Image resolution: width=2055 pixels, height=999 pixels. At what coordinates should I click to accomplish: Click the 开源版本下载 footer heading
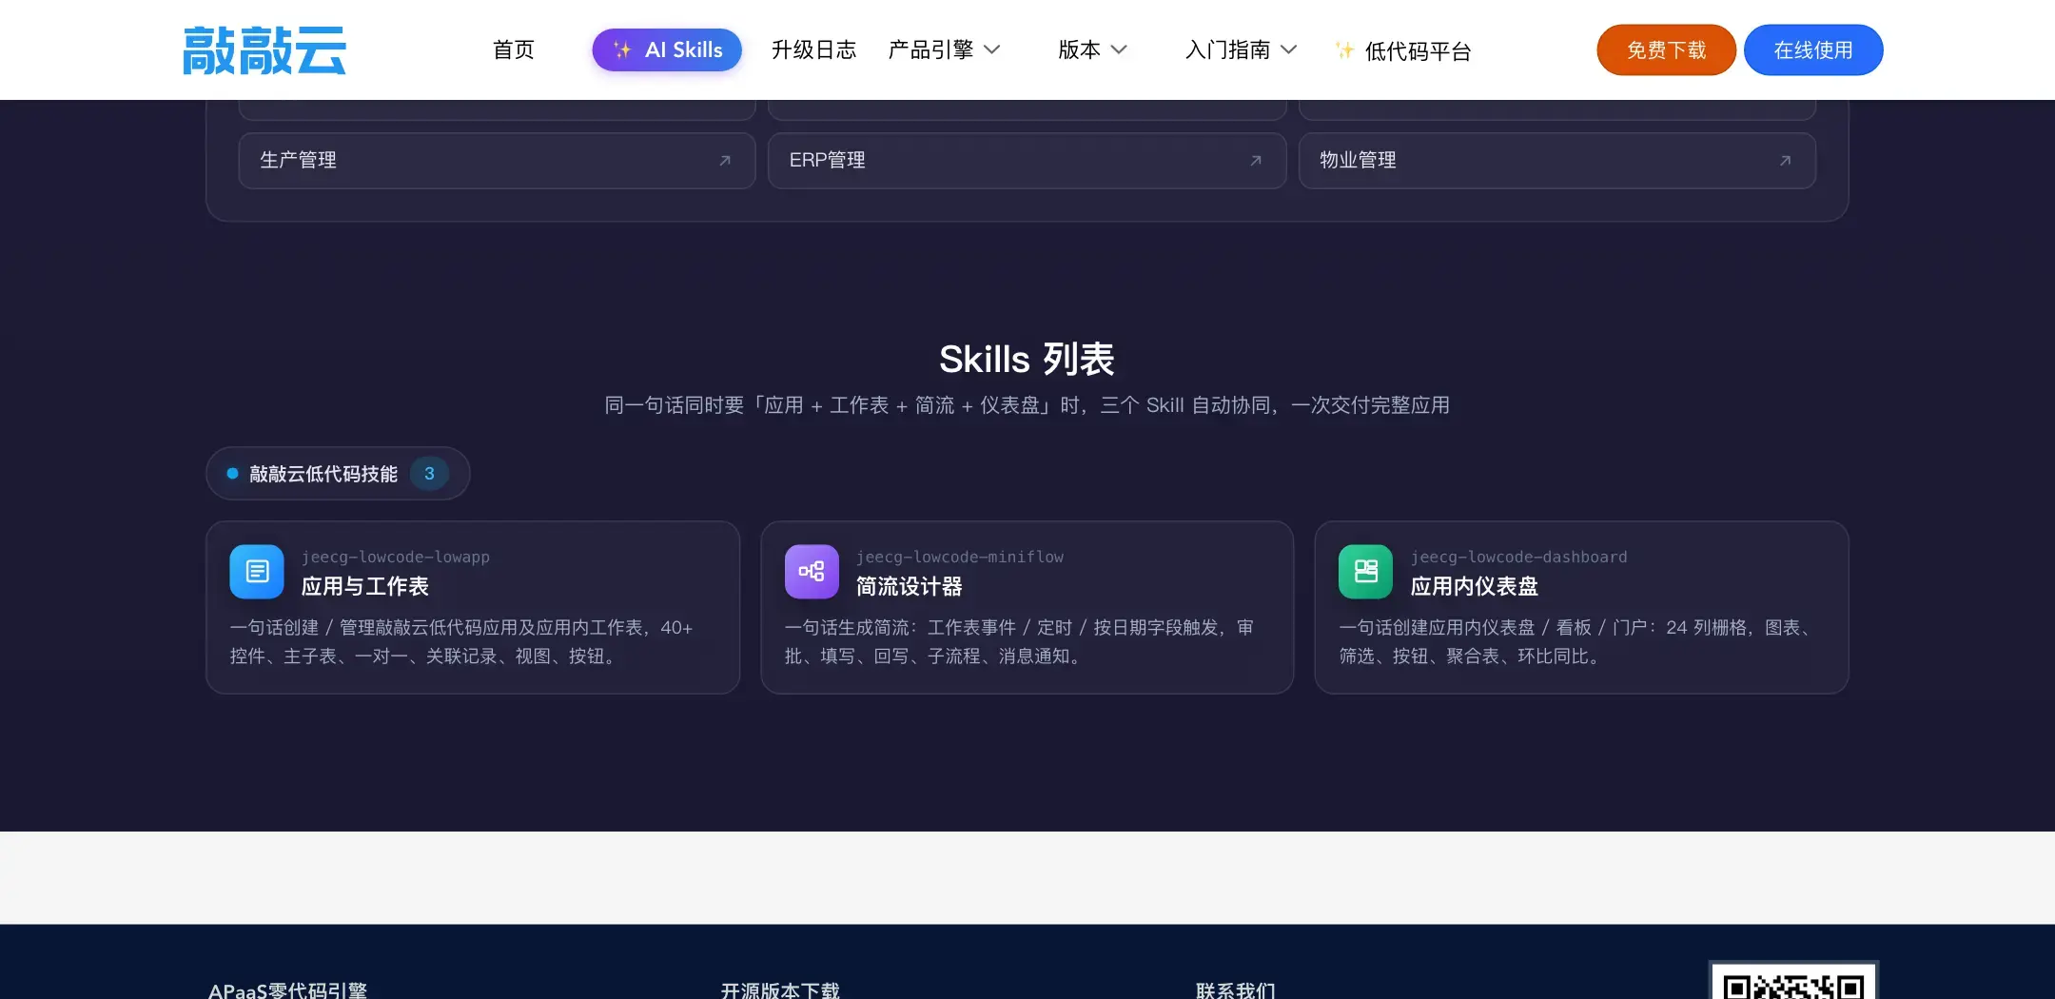pyautogui.click(x=780, y=990)
